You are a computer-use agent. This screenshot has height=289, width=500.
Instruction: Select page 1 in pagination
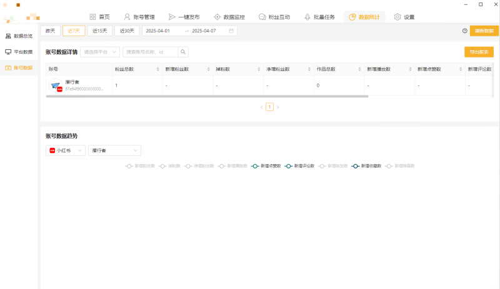pos(269,107)
